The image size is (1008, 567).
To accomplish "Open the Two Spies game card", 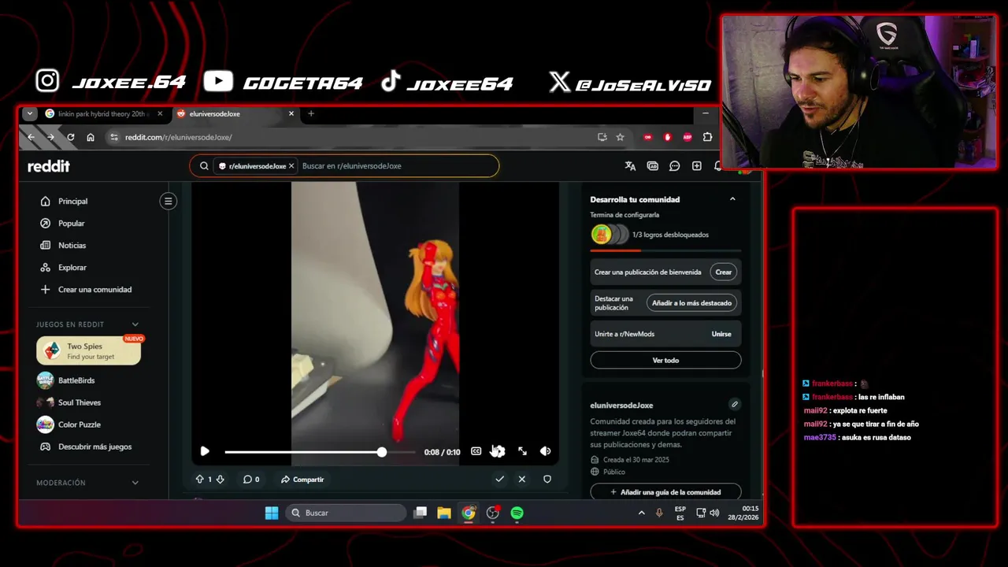I will (89, 351).
